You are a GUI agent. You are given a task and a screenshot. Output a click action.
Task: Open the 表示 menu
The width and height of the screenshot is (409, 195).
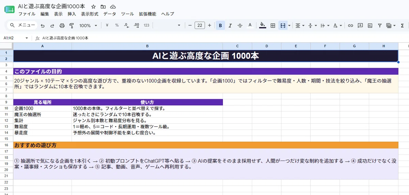[58, 14]
